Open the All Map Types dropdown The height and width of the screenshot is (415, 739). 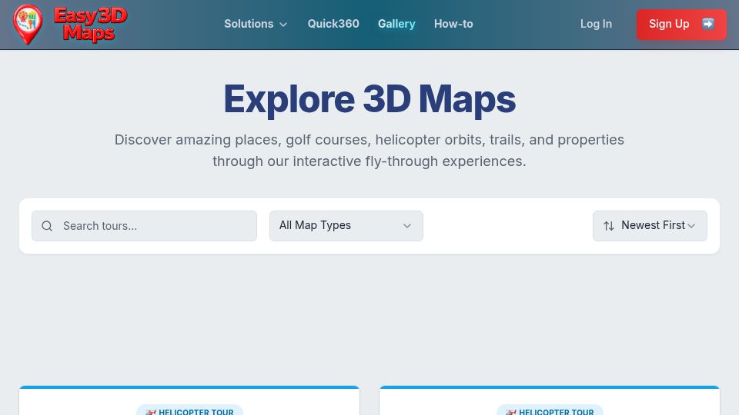[x=346, y=226]
